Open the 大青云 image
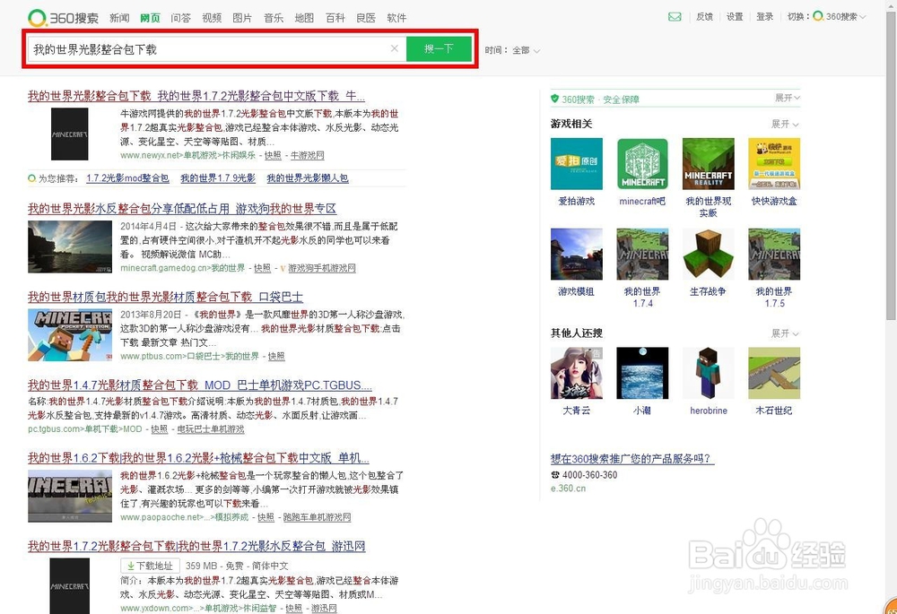 576,373
